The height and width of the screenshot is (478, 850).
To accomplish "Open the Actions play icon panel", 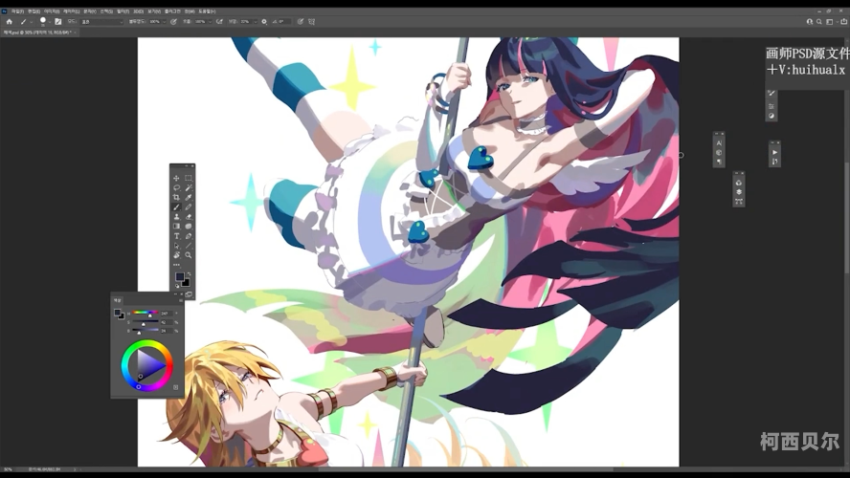I will (774, 152).
